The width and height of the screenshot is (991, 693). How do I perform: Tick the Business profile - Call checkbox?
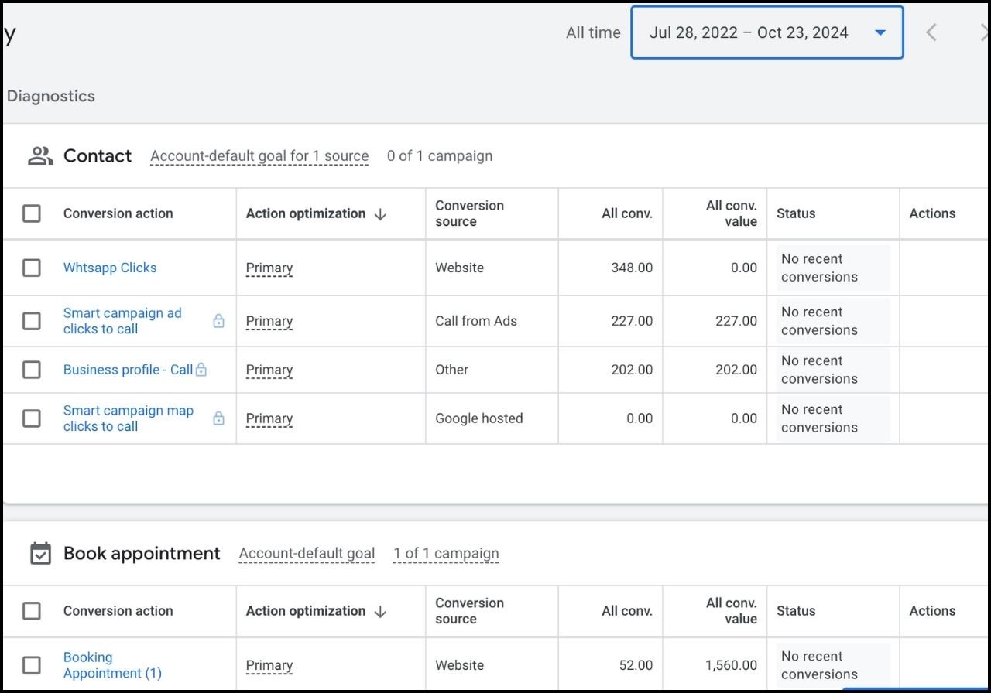[x=32, y=370]
